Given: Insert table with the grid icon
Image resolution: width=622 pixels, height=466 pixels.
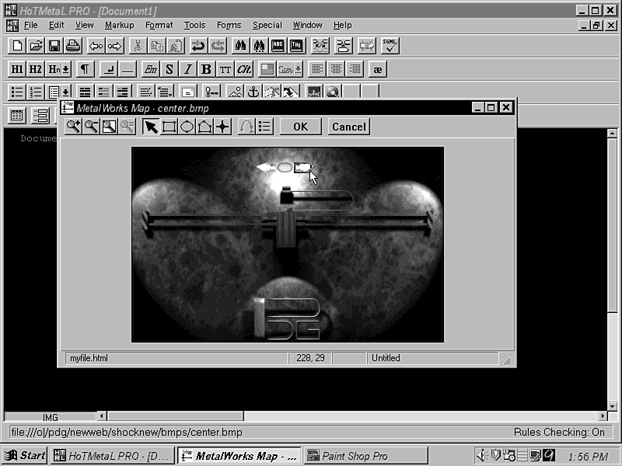Looking at the screenshot, I should coord(16,115).
